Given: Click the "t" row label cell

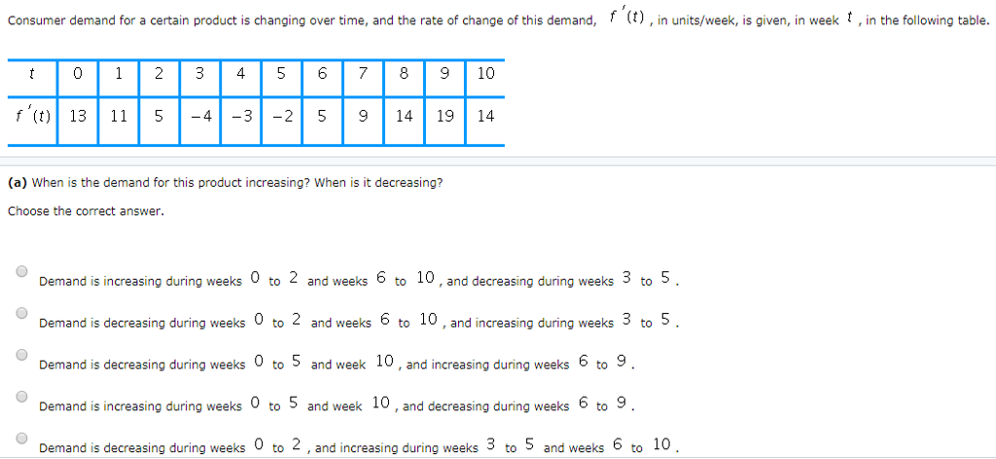Looking at the screenshot, I should pyautogui.click(x=32, y=73).
